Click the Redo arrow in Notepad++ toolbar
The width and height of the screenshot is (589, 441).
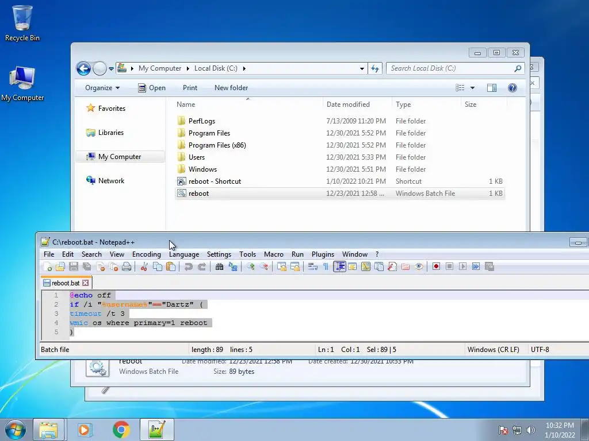[202, 266]
